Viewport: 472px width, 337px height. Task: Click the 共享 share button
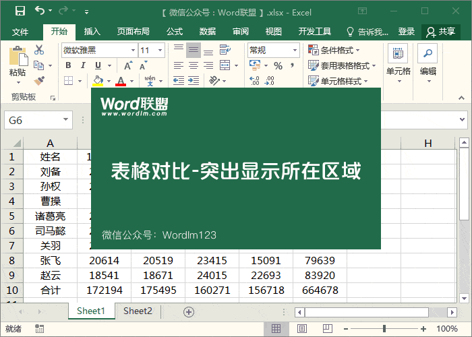[441, 32]
